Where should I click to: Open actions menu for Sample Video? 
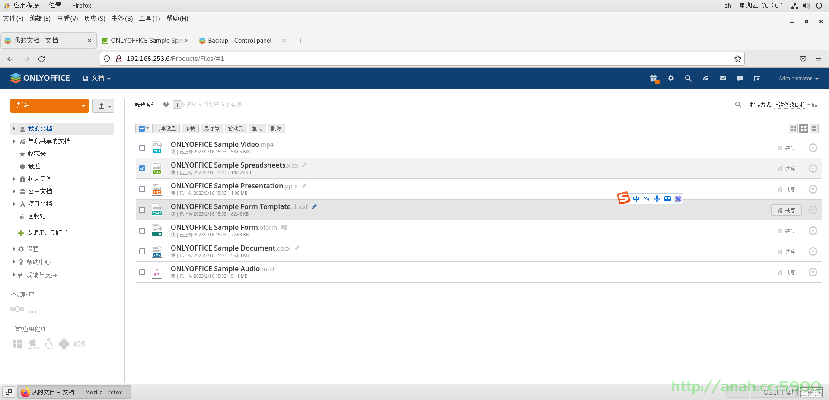tap(813, 148)
